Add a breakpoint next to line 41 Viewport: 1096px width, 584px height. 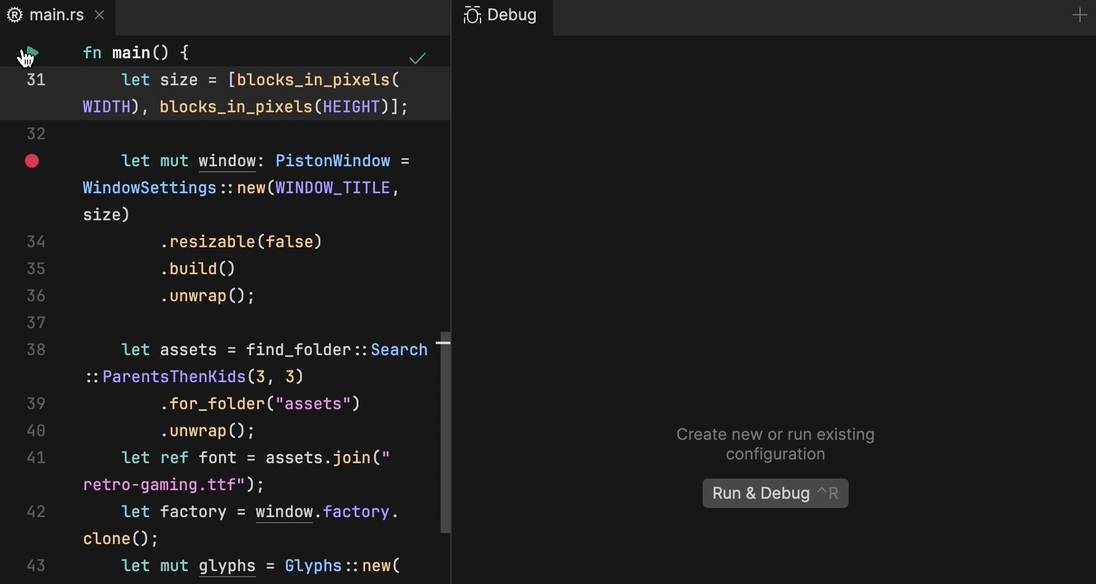(x=32, y=458)
